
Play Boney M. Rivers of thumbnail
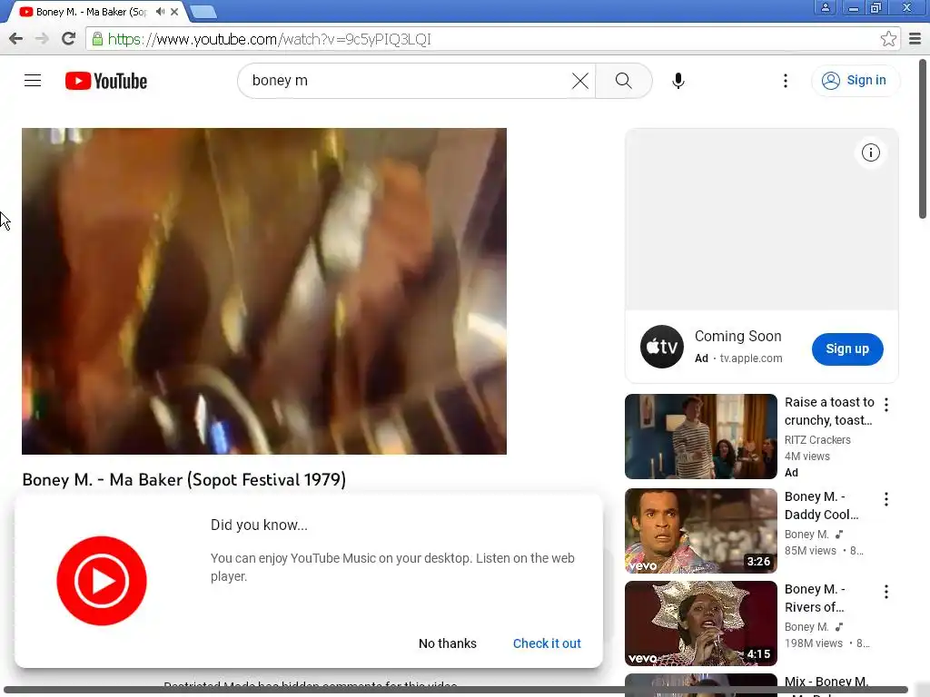click(x=700, y=623)
